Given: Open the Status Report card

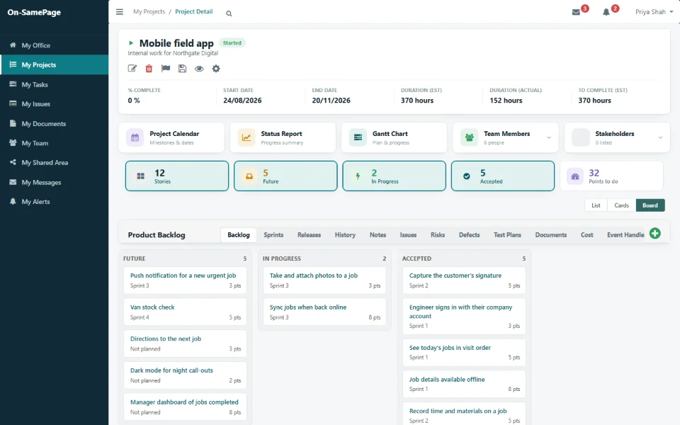Looking at the screenshot, I should 283,137.
